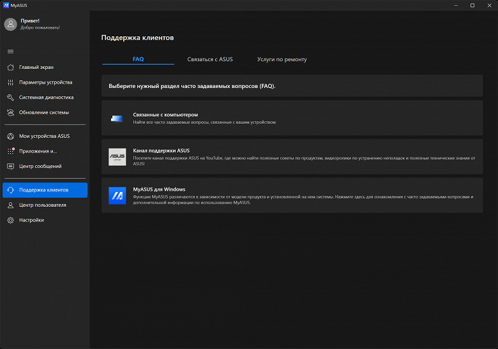The image size is (498, 349).
Task: Maximize the MyASUS window
Action: [472, 5]
